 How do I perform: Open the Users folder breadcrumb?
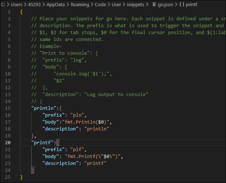(16, 5)
